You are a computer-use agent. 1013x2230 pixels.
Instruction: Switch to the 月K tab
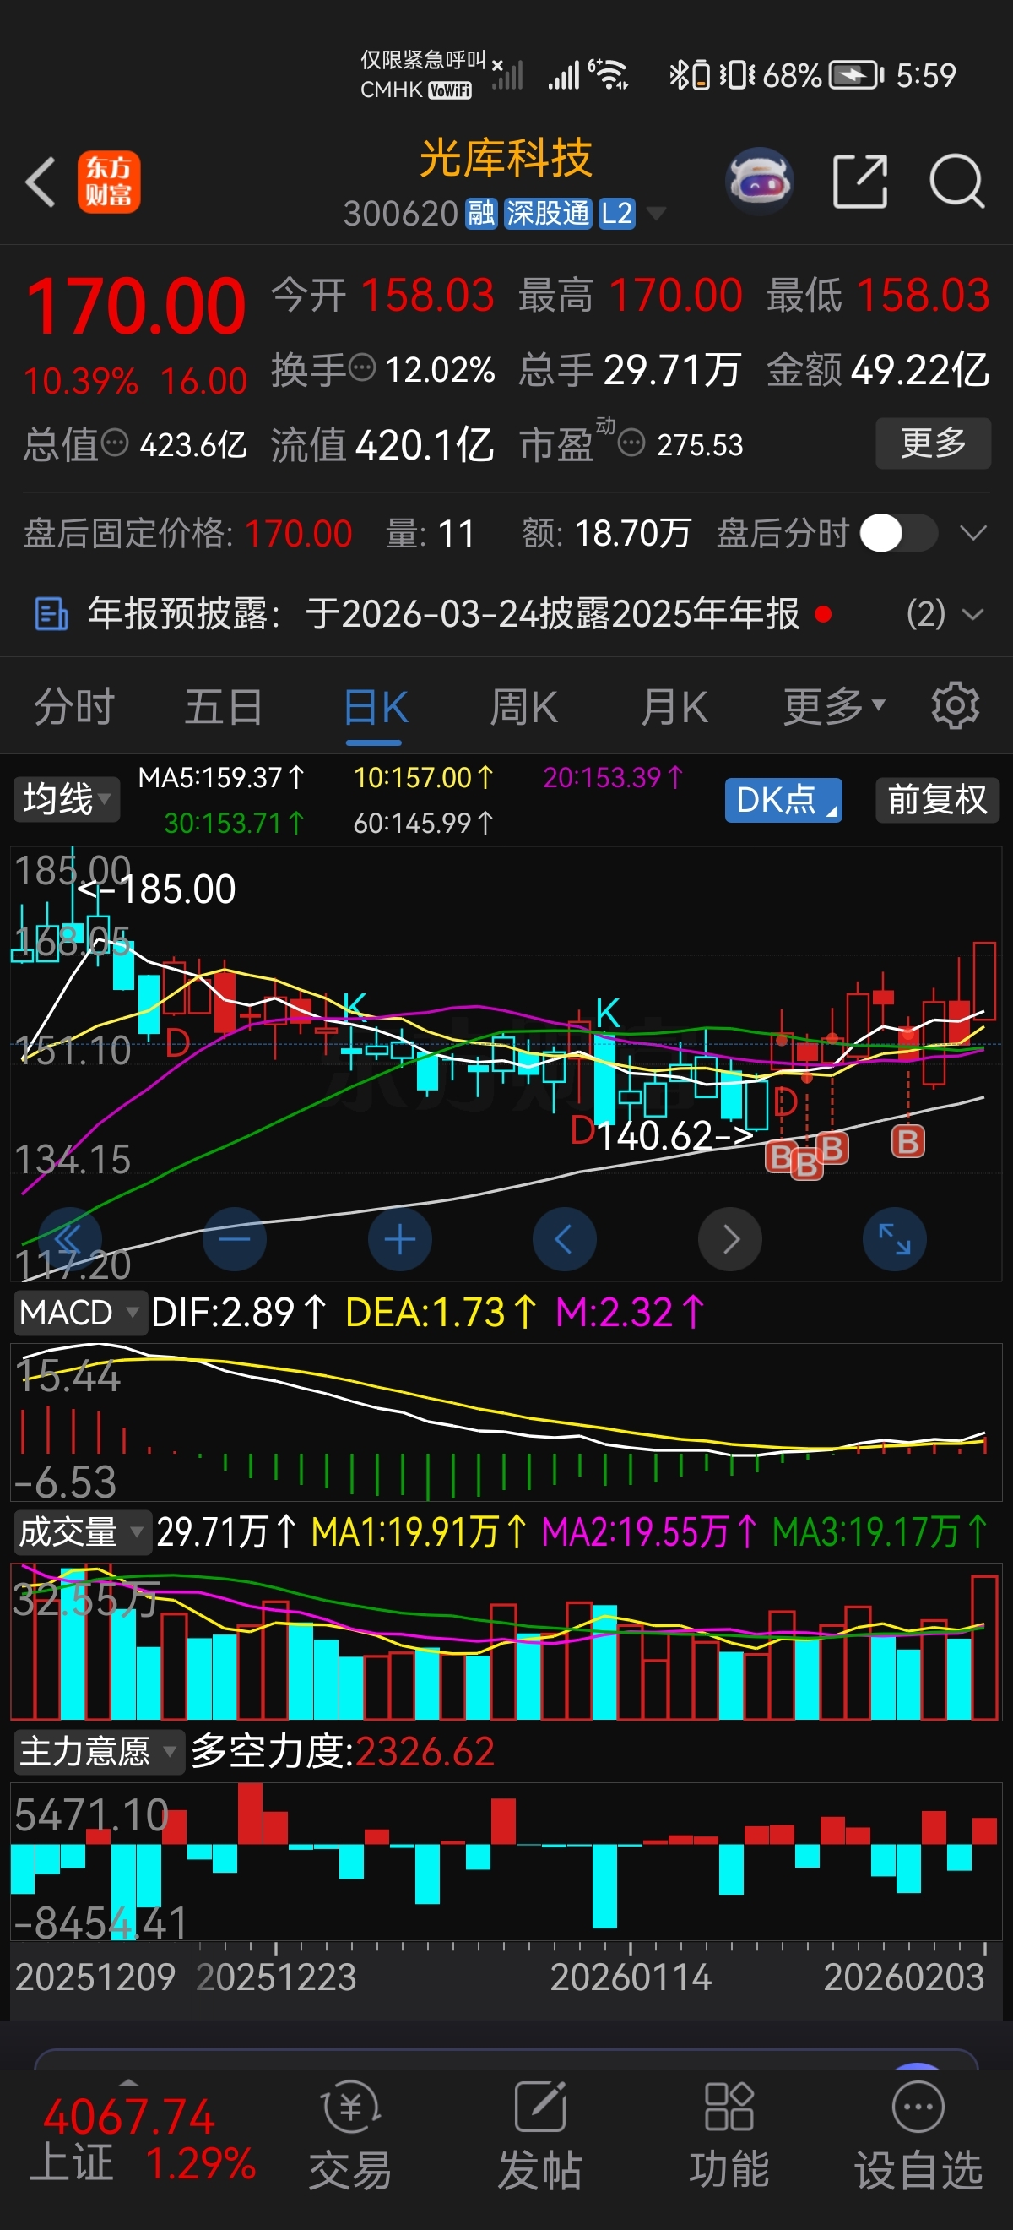(x=674, y=705)
